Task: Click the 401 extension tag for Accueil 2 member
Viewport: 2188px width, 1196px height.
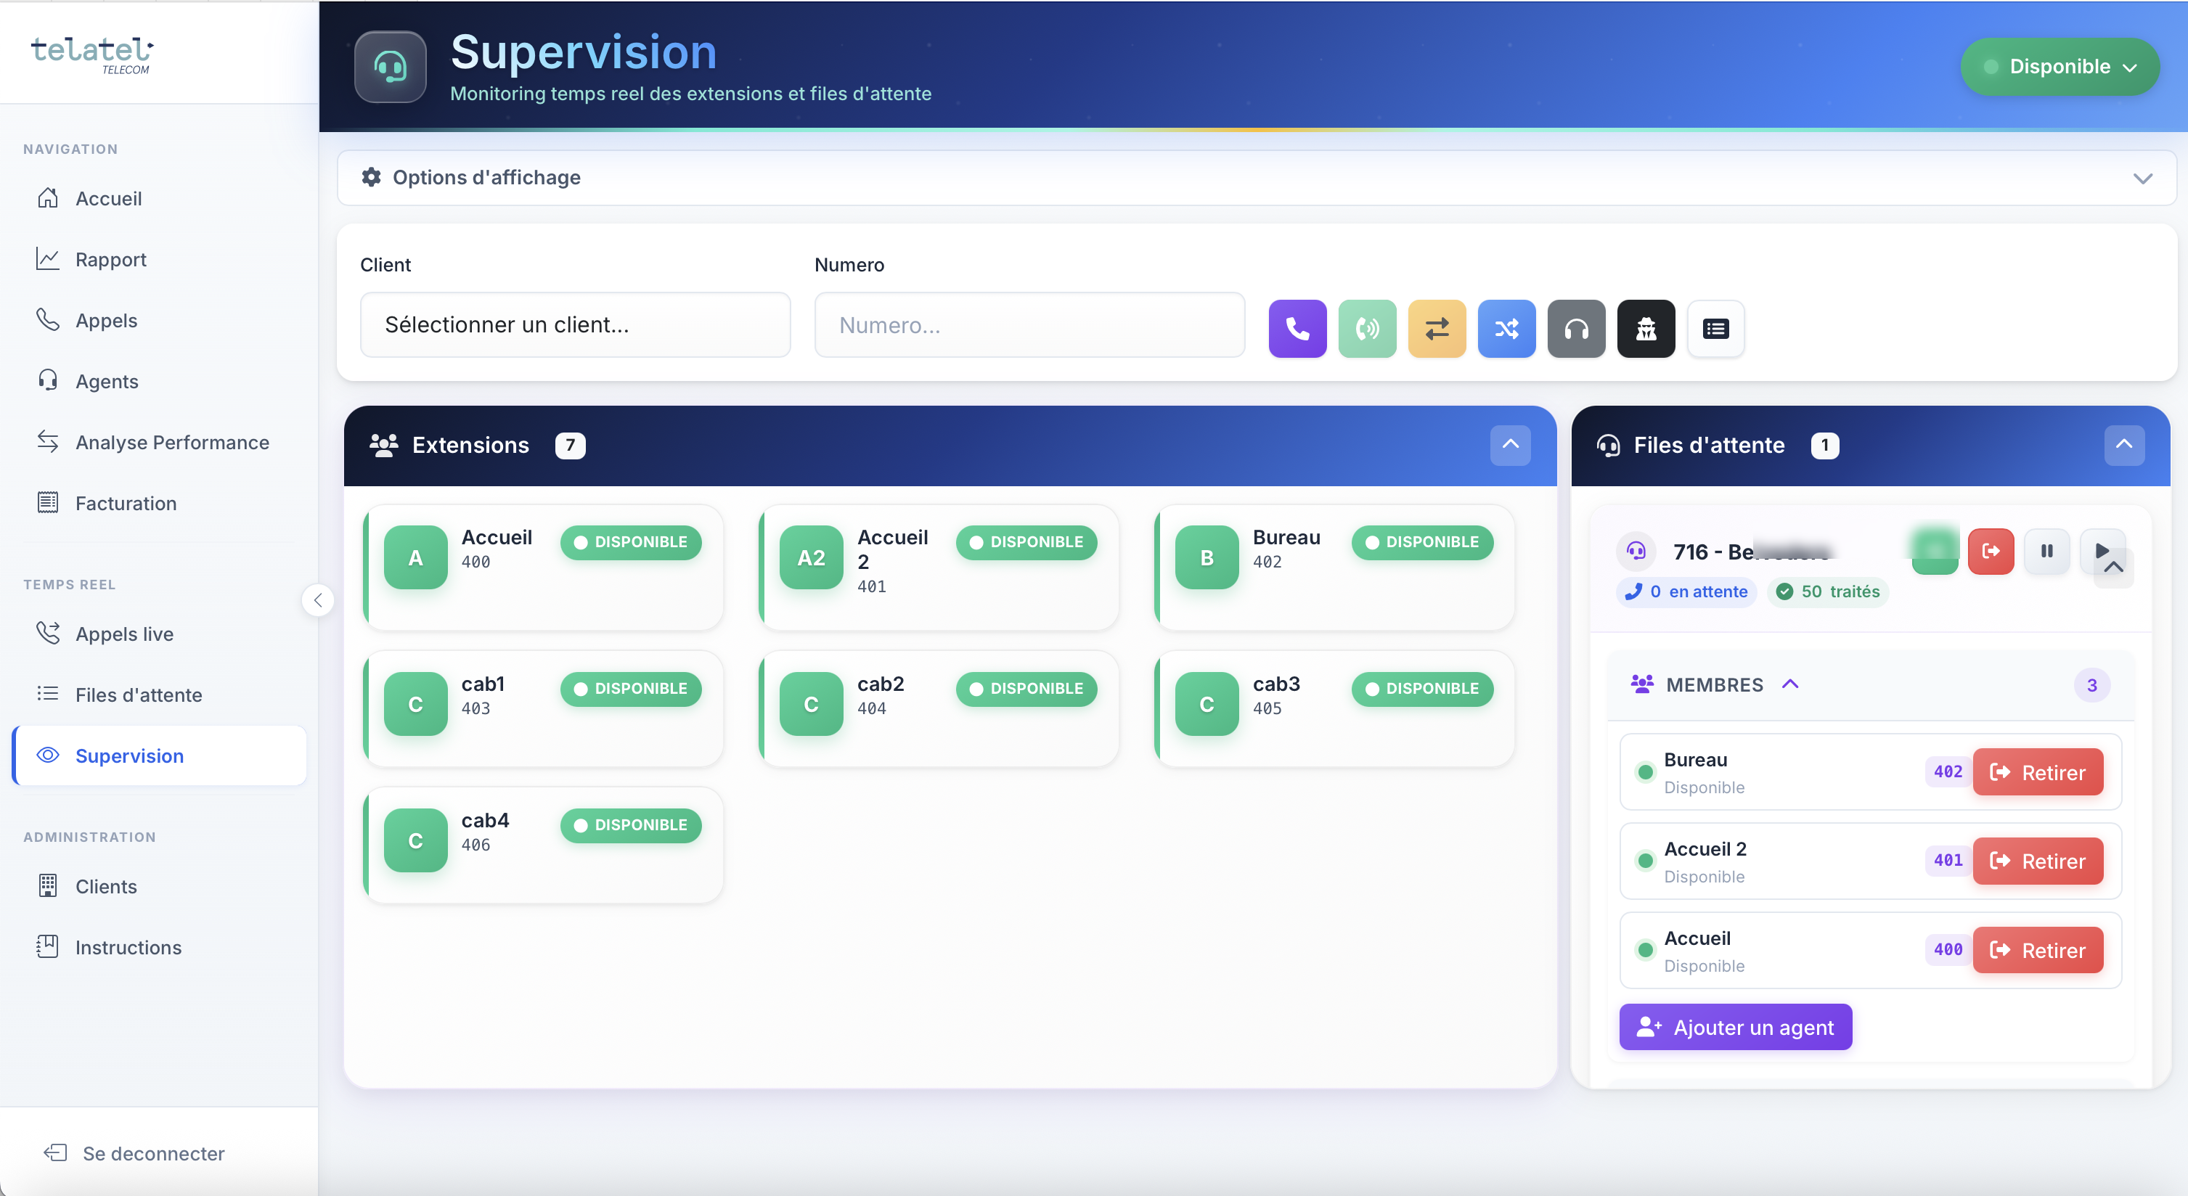Action: pos(1948,860)
